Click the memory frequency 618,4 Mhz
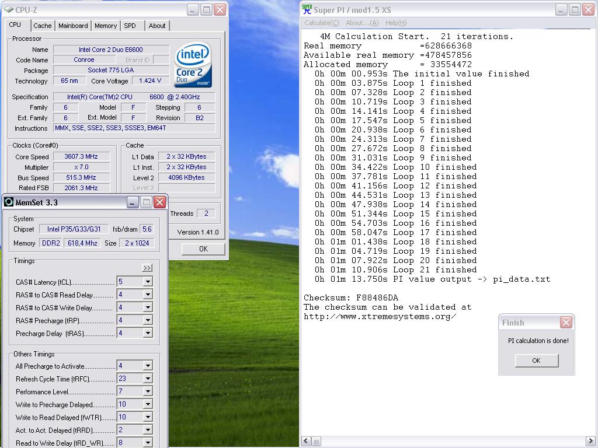 tap(82, 243)
